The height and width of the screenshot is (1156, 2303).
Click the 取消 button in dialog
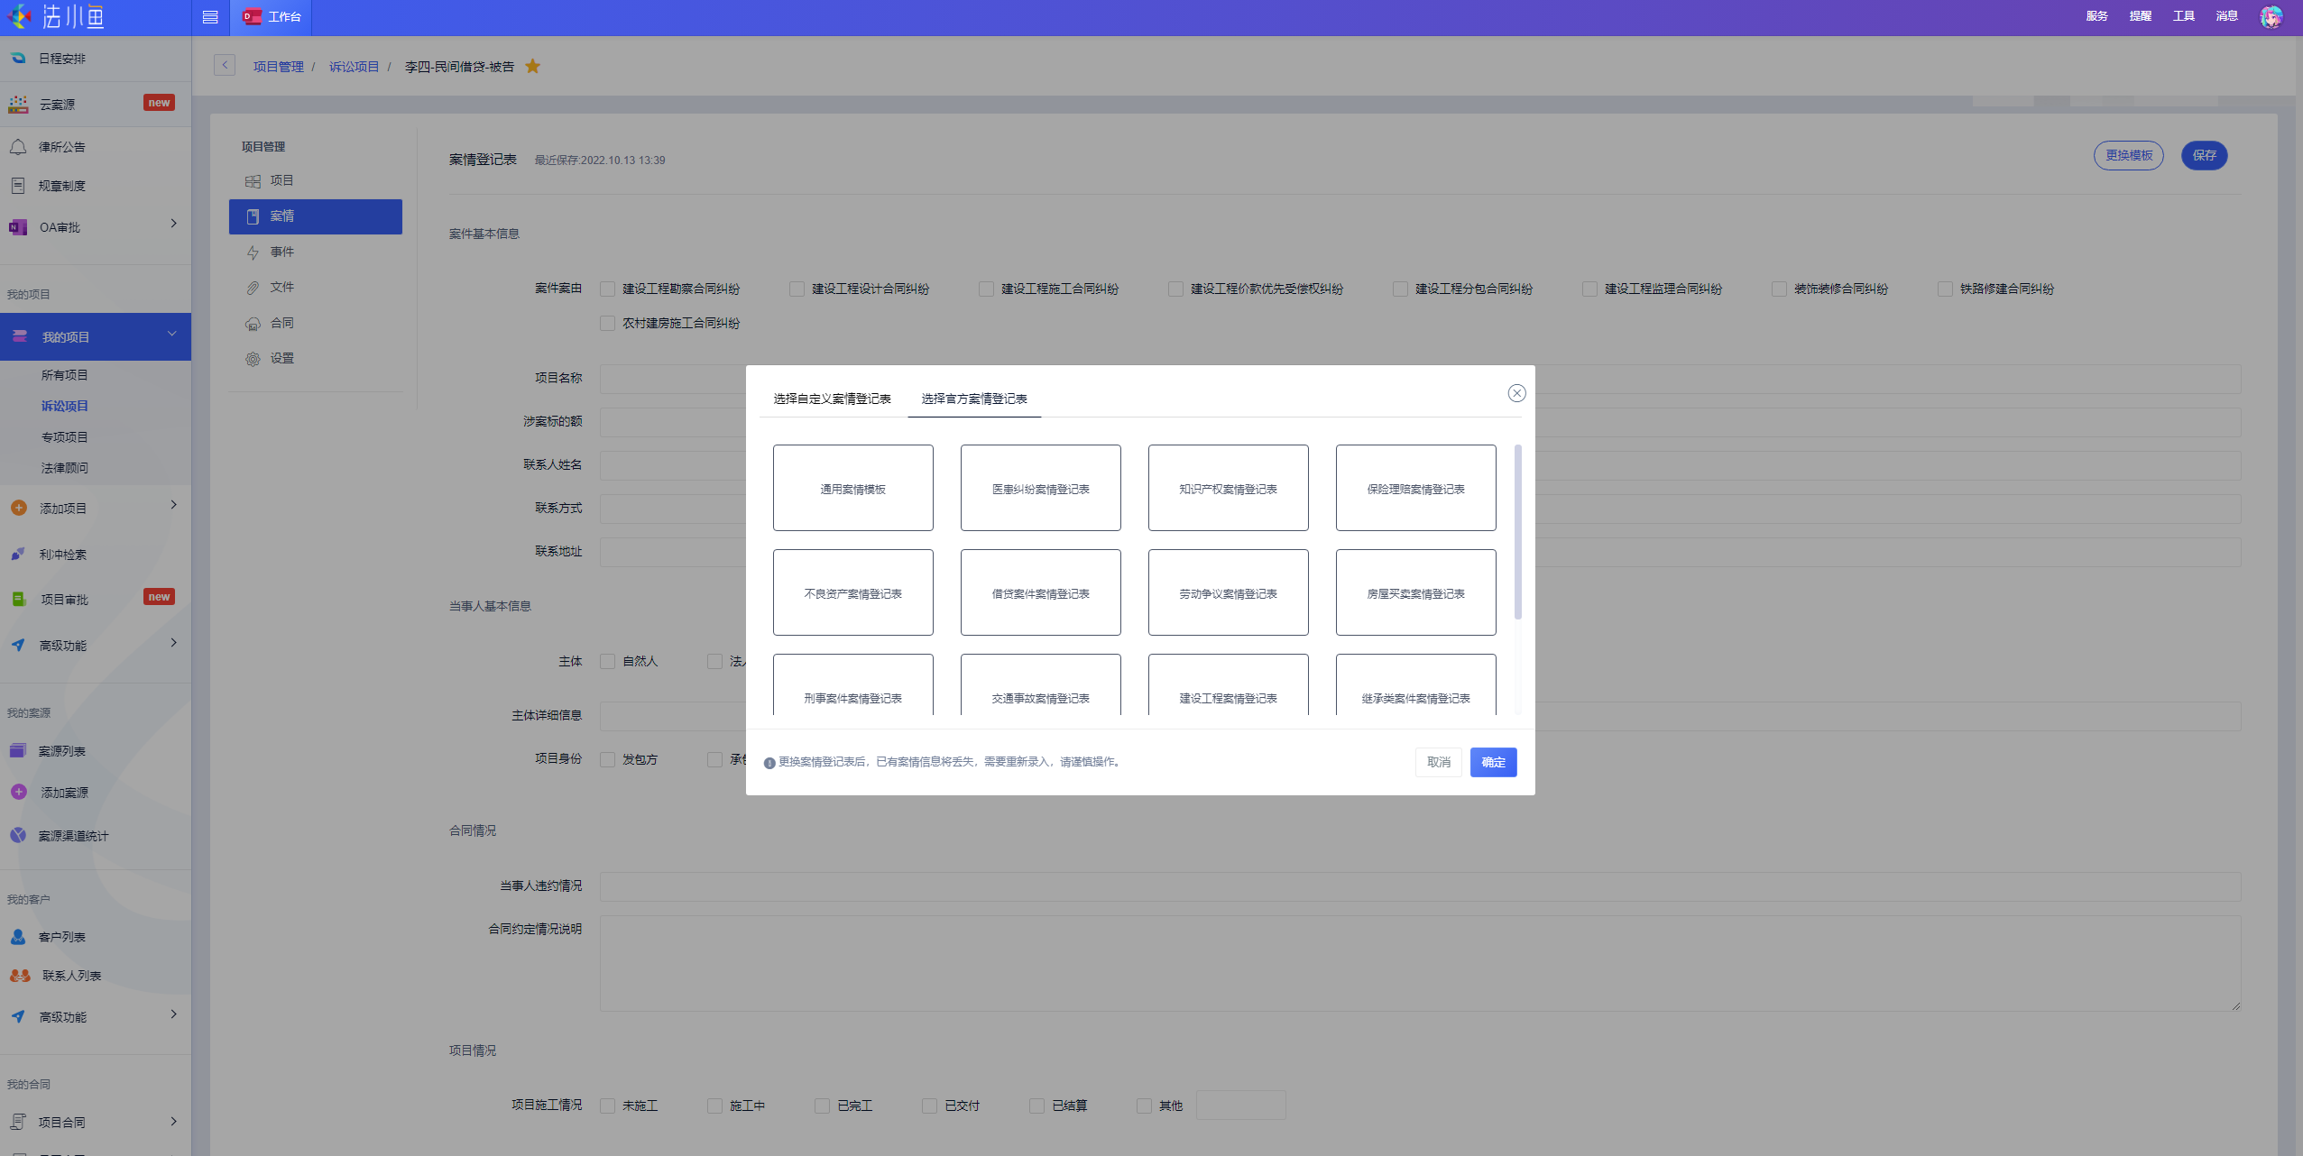[x=1438, y=762]
